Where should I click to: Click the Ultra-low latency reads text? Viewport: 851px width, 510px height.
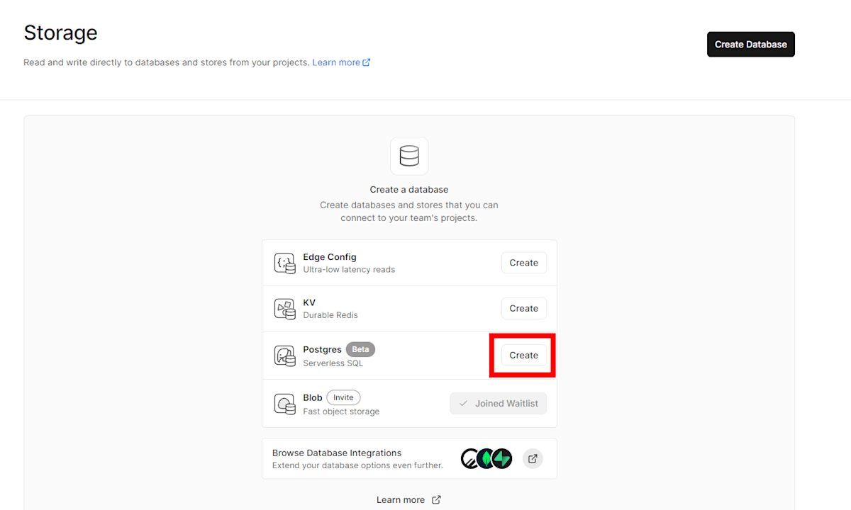349,270
